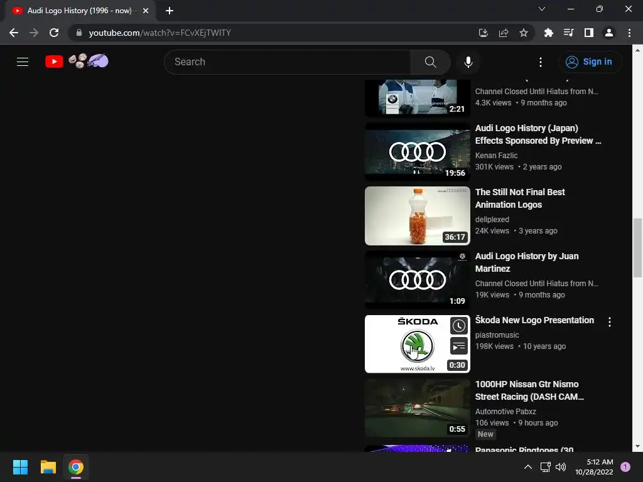Close the Audi Logo History tab
The height and width of the screenshot is (482, 643).
click(x=146, y=11)
